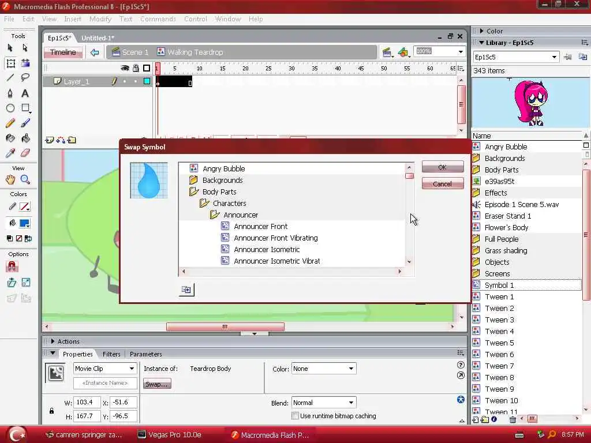Viewport: 591px width, 443px height.
Task: Select Announcer Front symbol in list
Action: click(260, 226)
